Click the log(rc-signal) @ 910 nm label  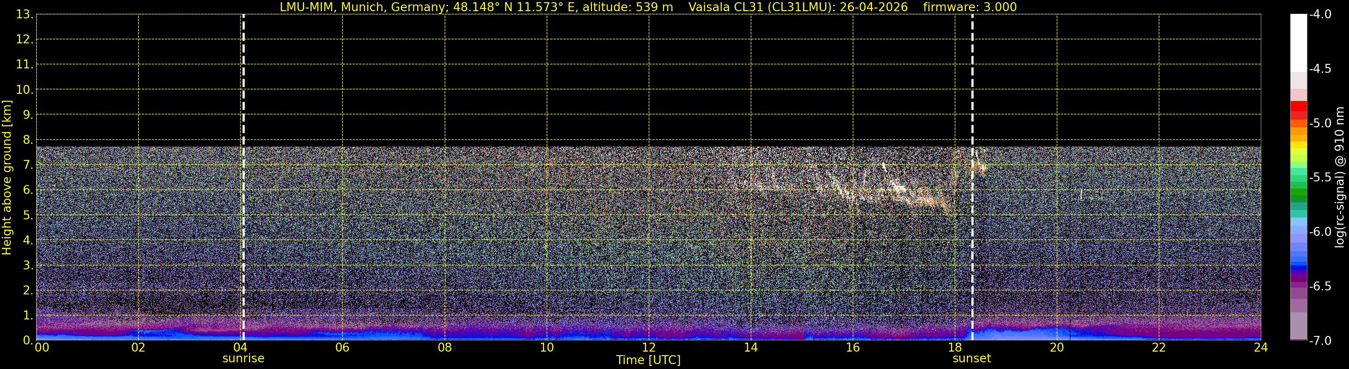[x=1340, y=177]
